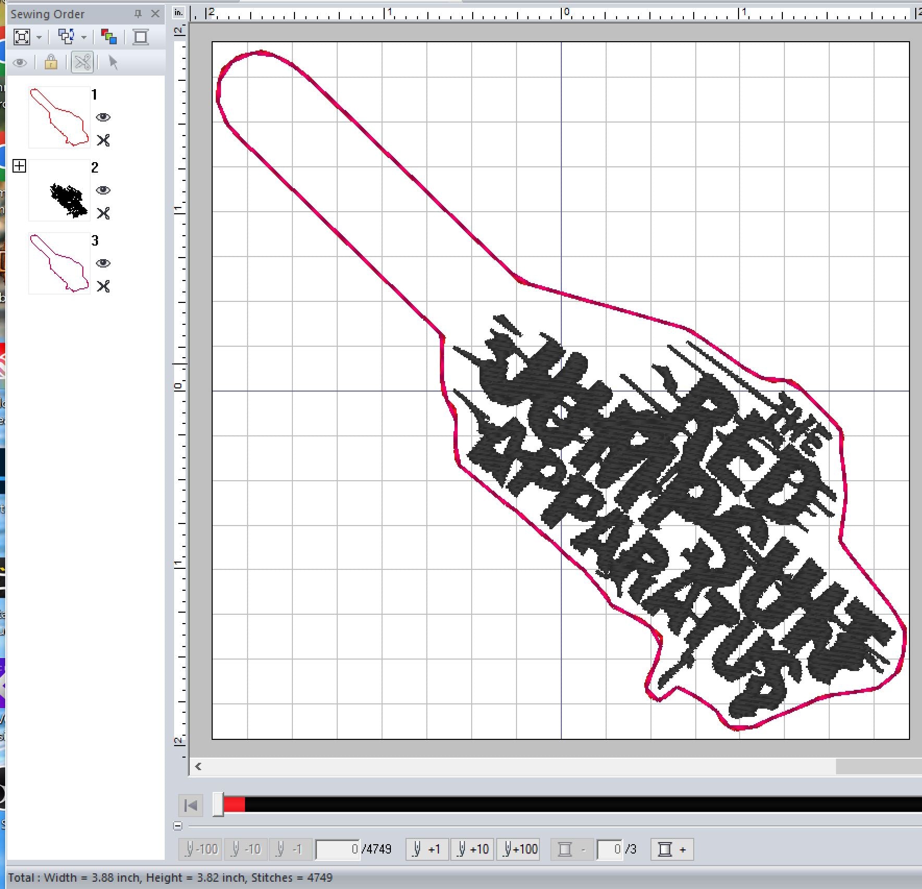Select thumbnail of sewing step 3
This screenshot has height=889, width=922.
point(59,263)
